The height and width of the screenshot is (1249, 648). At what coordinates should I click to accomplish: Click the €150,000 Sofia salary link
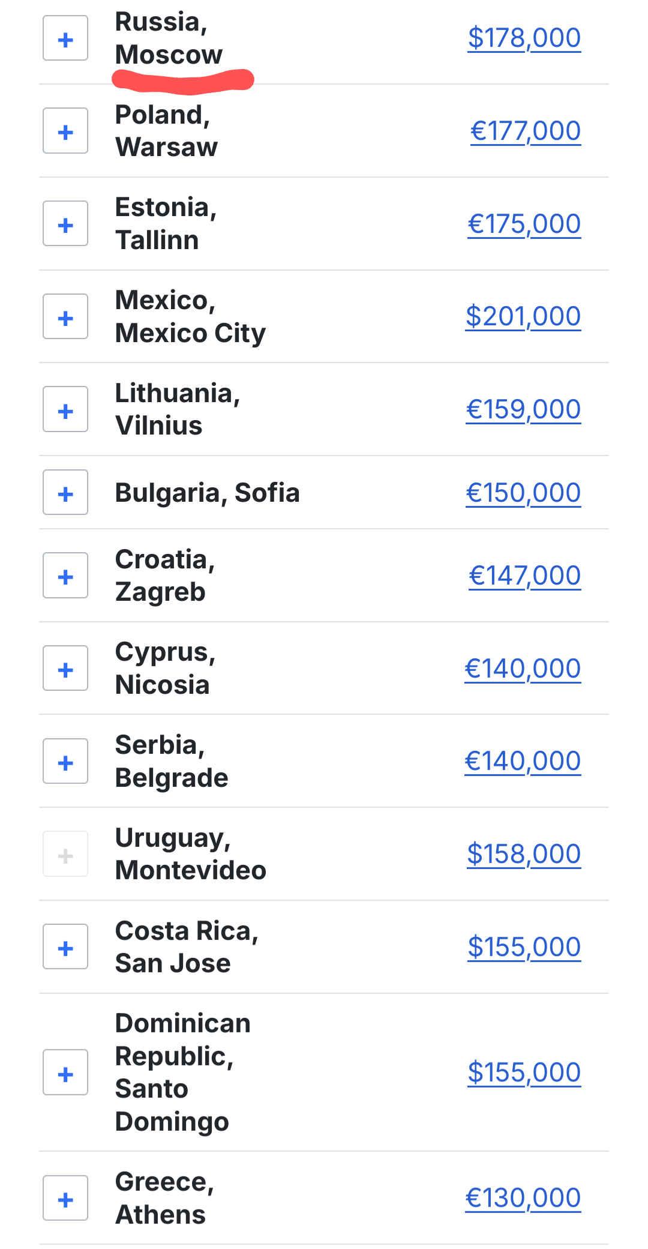(523, 493)
